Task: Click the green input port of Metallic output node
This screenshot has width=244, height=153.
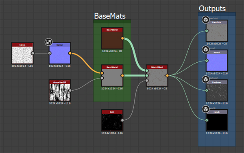Action: click(x=207, y=120)
